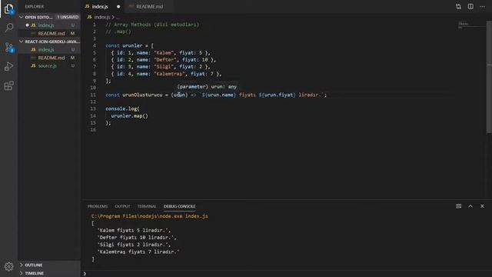Click the "Kalemtraş" string on line 8

(169, 74)
